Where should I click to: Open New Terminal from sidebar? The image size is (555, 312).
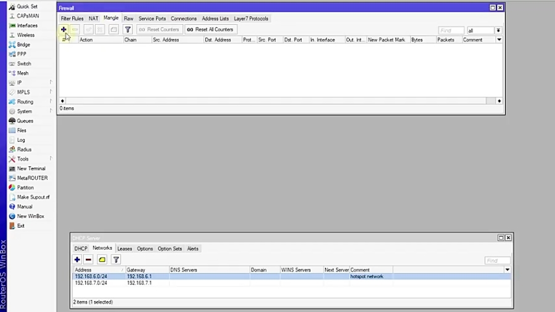31,168
